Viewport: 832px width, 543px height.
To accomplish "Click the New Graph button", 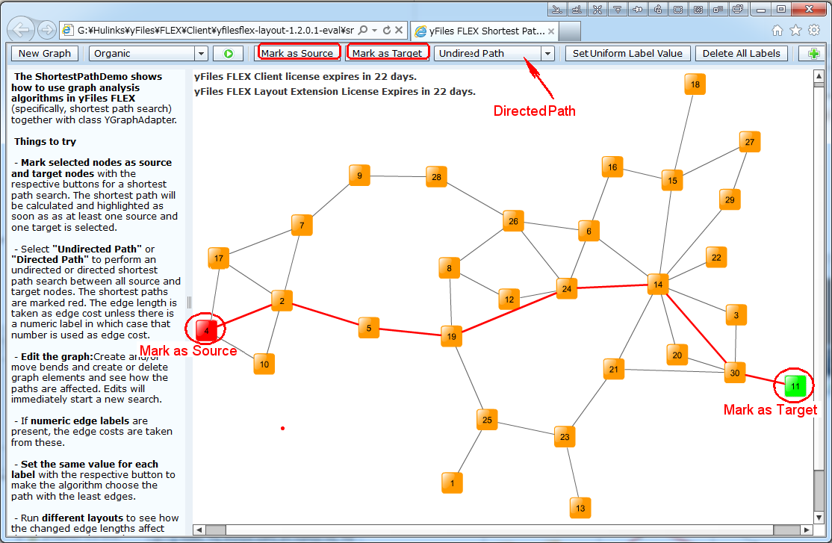I will 45,54.
